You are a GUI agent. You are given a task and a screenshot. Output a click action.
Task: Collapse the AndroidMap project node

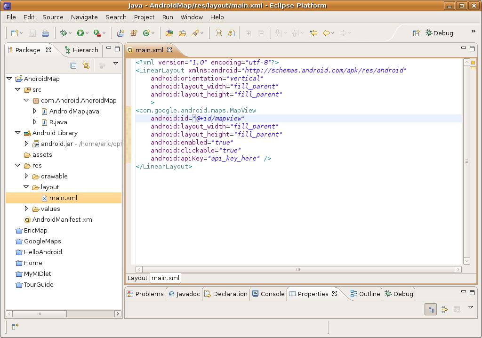(x=9, y=79)
